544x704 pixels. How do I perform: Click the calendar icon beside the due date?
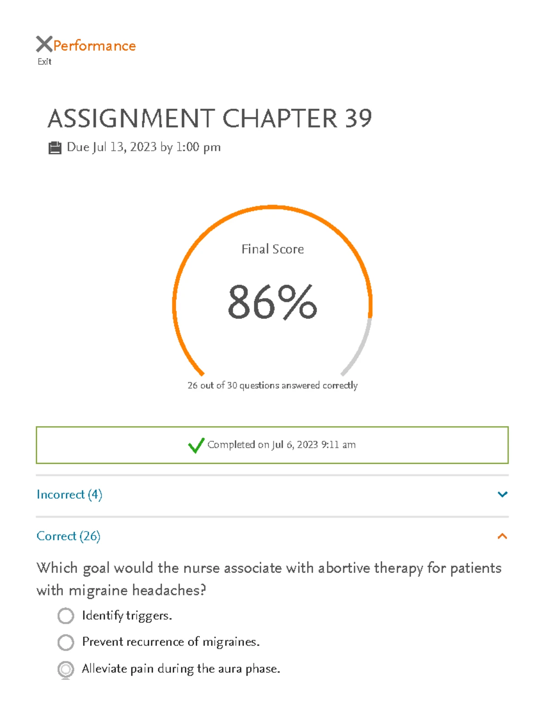click(x=55, y=146)
